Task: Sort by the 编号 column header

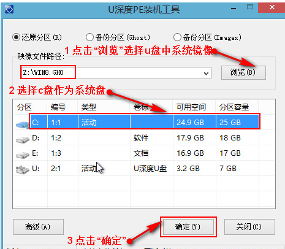Action: coord(58,107)
